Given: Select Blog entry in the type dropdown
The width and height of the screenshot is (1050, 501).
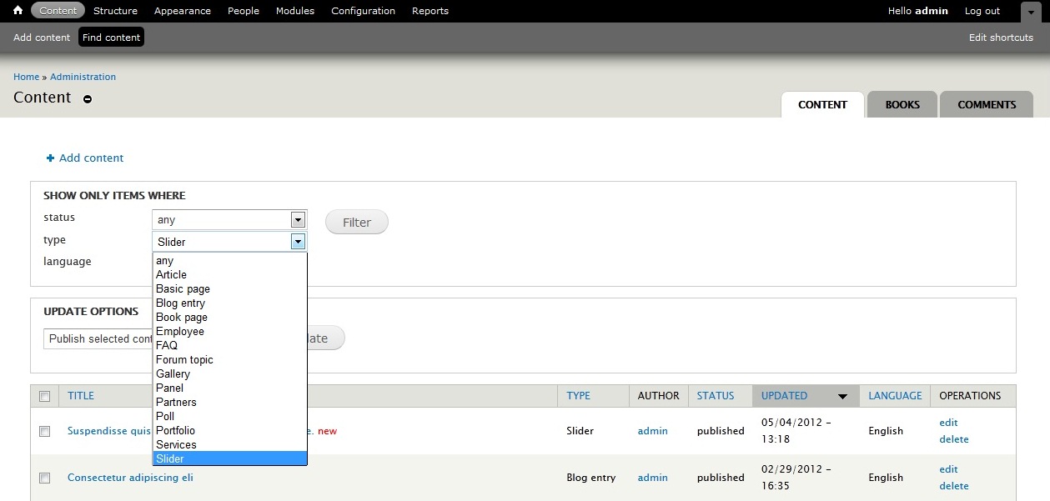Looking at the screenshot, I should click(180, 303).
